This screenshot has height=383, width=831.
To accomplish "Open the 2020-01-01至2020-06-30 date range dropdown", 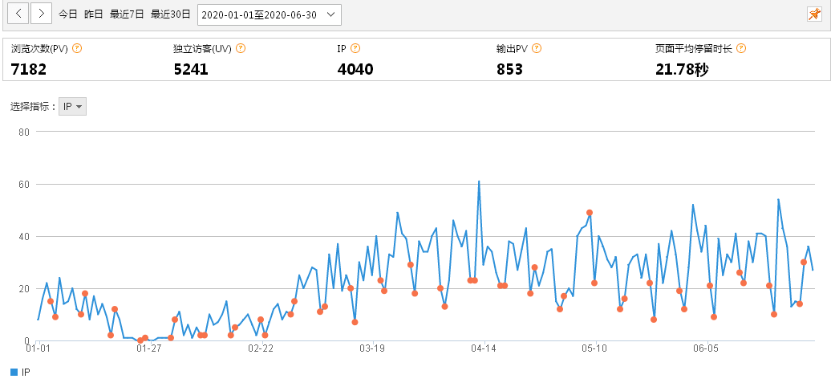I will coord(270,14).
